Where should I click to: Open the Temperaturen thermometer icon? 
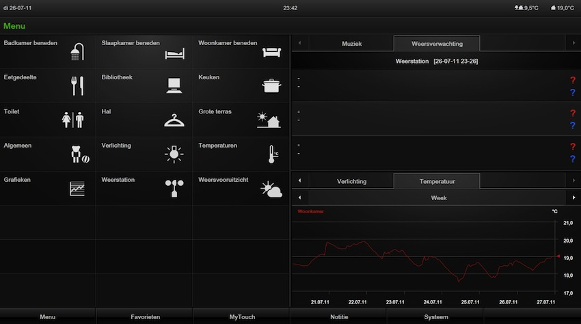tap(272, 154)
